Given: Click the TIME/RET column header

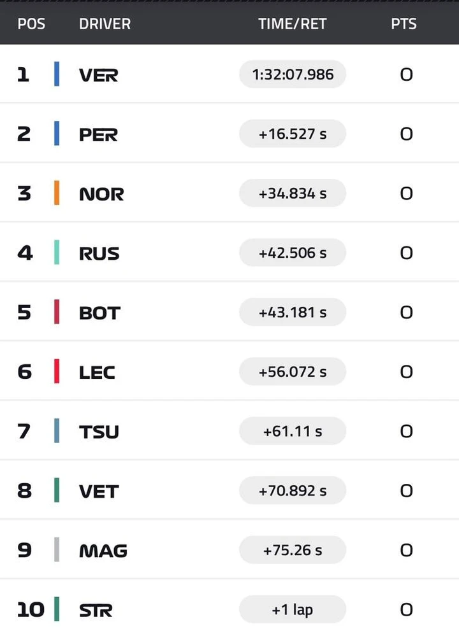Looking at the screenshot, I should (293, 24).
